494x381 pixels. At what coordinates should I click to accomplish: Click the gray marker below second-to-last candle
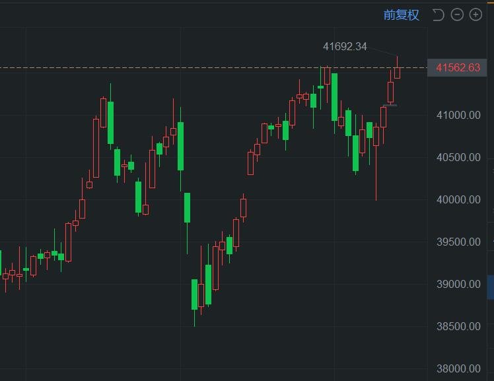pyautogui.click(x=390, y=105)
